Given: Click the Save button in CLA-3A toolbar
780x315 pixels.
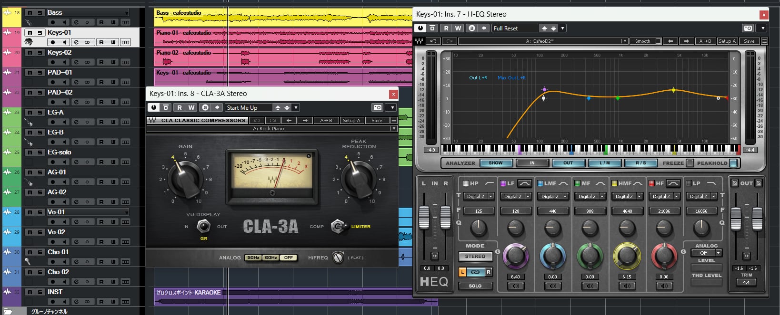Looking at the screenshot, I should (x=377, y=121).
